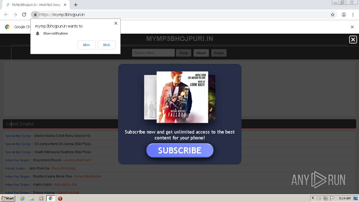Click the Singer search button

coord(219,53)
